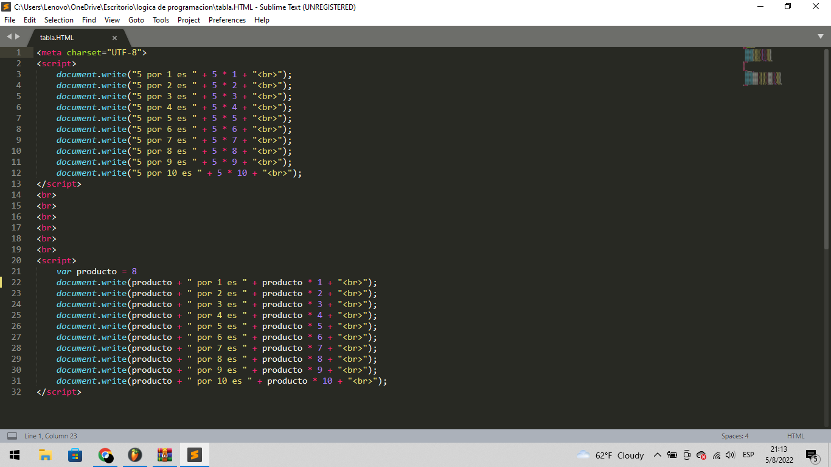
Task: Click the meta charset line of code
Action: (x=91, y=52)
